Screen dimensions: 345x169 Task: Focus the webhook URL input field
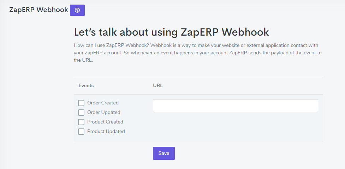236,106
